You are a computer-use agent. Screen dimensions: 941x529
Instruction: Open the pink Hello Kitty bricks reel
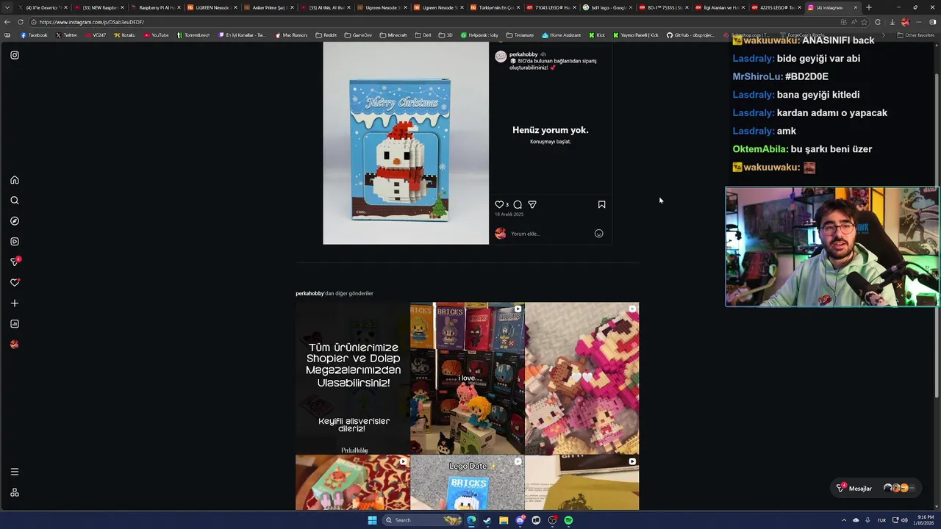[582, 378]
